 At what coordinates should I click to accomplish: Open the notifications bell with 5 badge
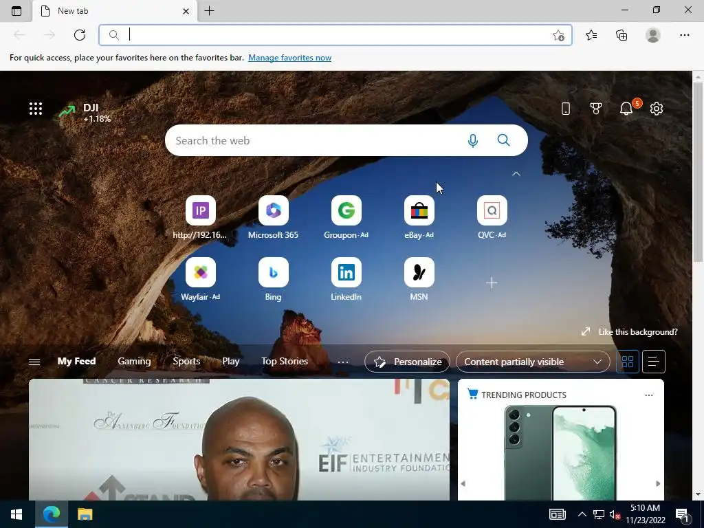[626, 109]
